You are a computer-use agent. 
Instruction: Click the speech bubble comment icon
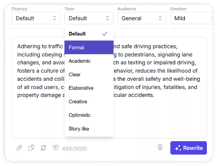[56, 148]
